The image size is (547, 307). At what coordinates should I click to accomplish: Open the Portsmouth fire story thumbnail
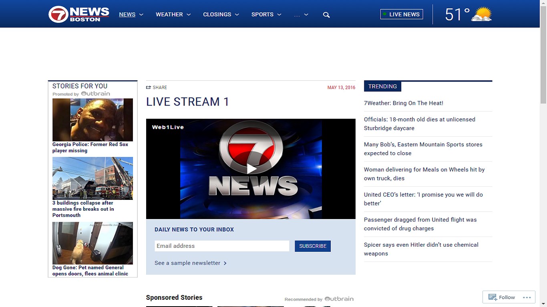pos(93,178)
